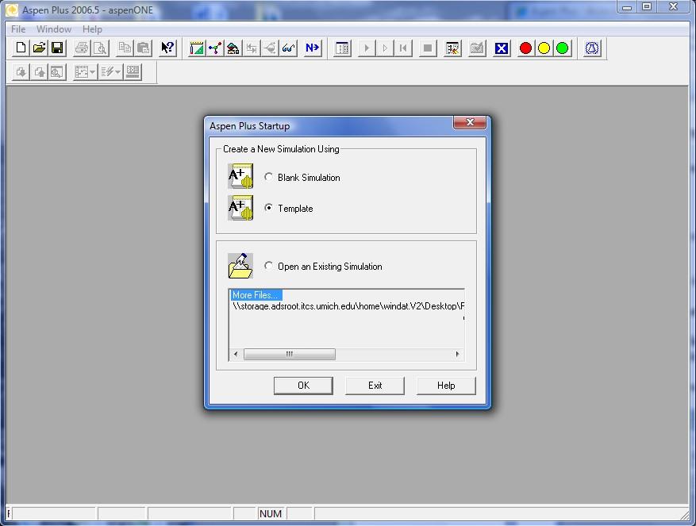
Task: Click right arrow of file list scrollbar
Action: click(457, 354)
